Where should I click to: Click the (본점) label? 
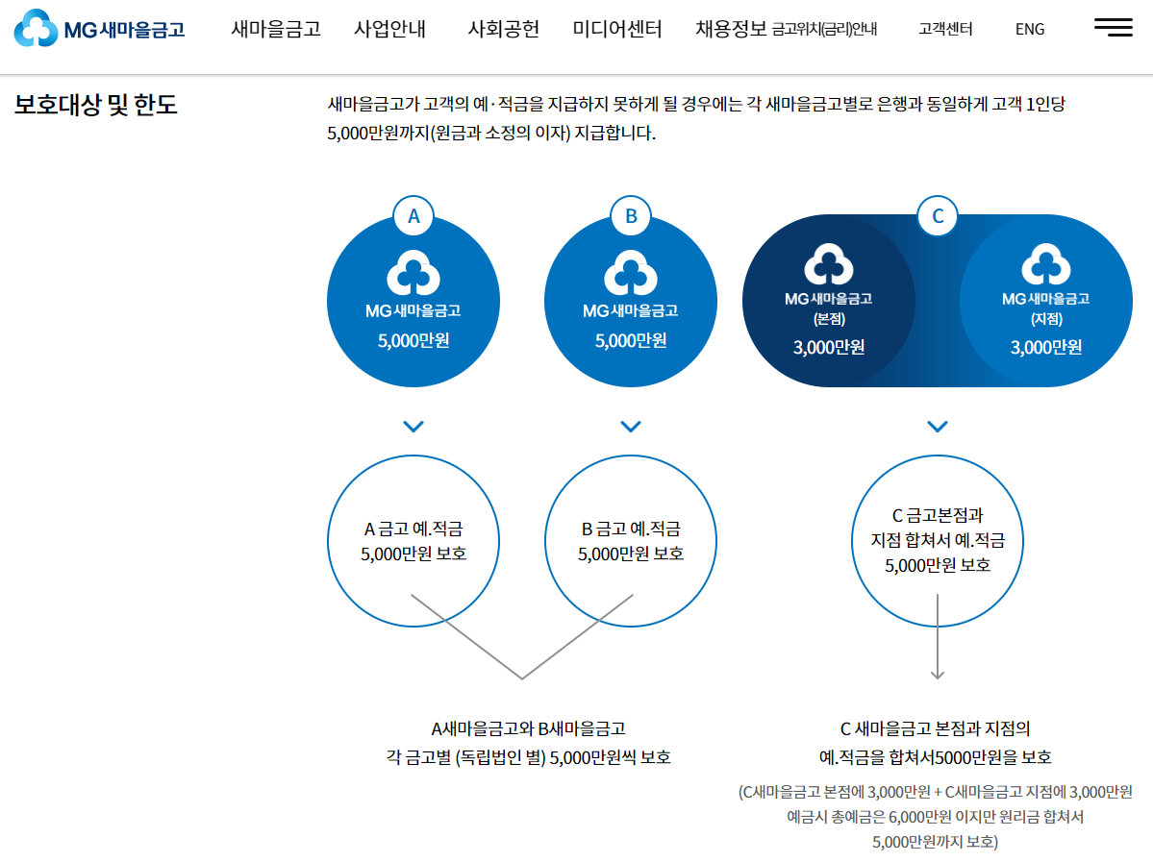(829, 319)
